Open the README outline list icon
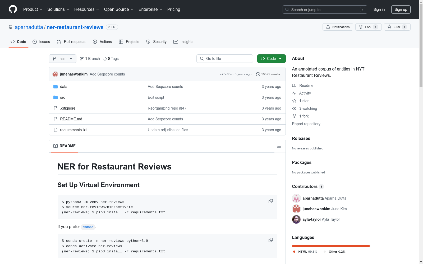 pos(279,146)
